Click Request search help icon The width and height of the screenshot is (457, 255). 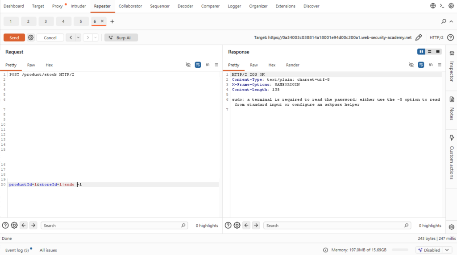coord(5,225)
